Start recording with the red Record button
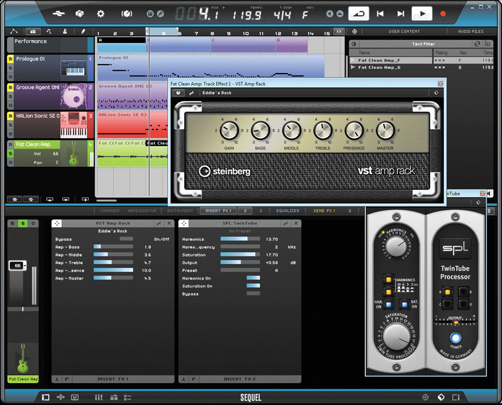Image resolution: width=502 pixels, height=405 pixels. pos(443,14)
